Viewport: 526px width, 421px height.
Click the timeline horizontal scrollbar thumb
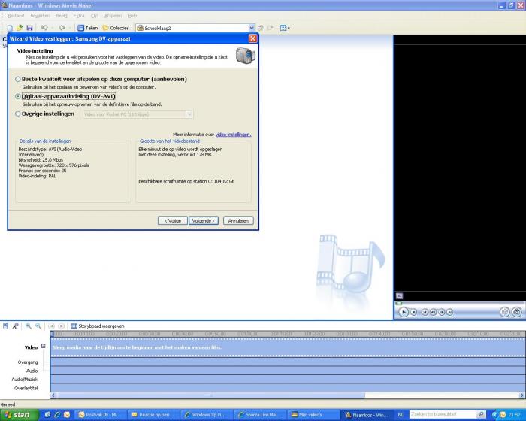210,395
